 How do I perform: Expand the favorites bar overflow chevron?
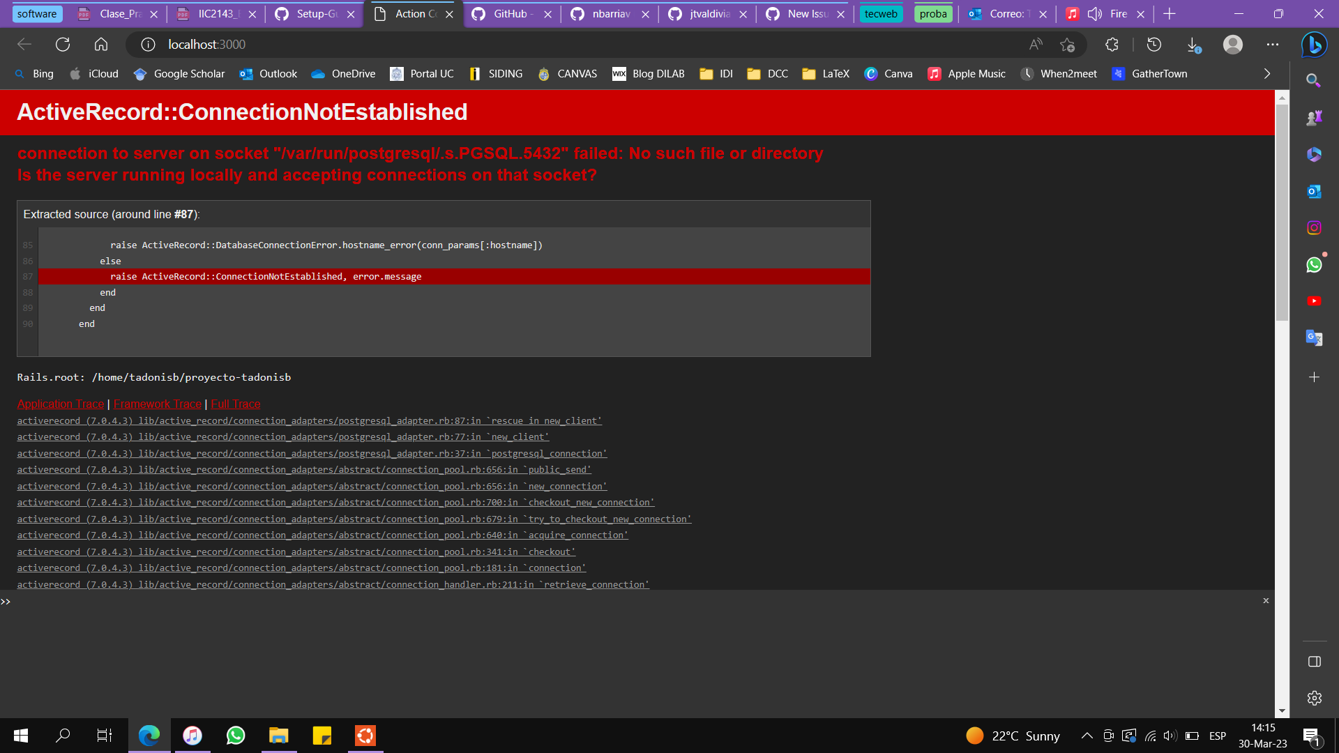pos(1266,73)
